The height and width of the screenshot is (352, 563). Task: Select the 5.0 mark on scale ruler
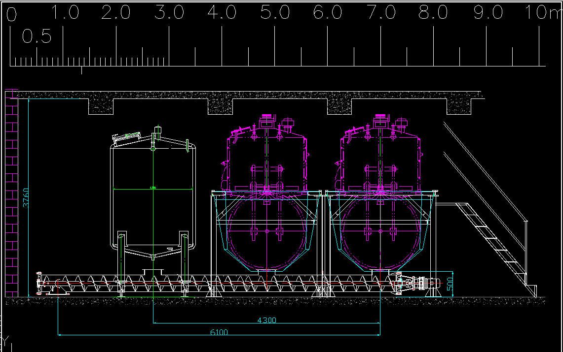(275, 13)
